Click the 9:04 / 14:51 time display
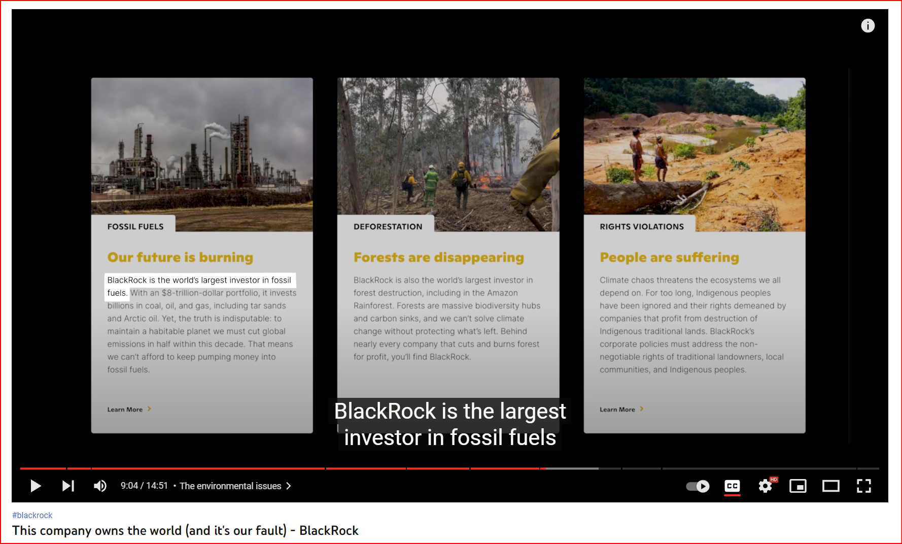The height and width of the screenshot is (544, 902). (144, 486)
